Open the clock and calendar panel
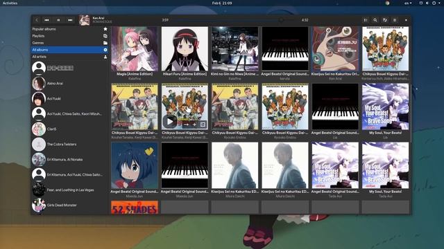The image size is (444, 249). tap(222, 3)
